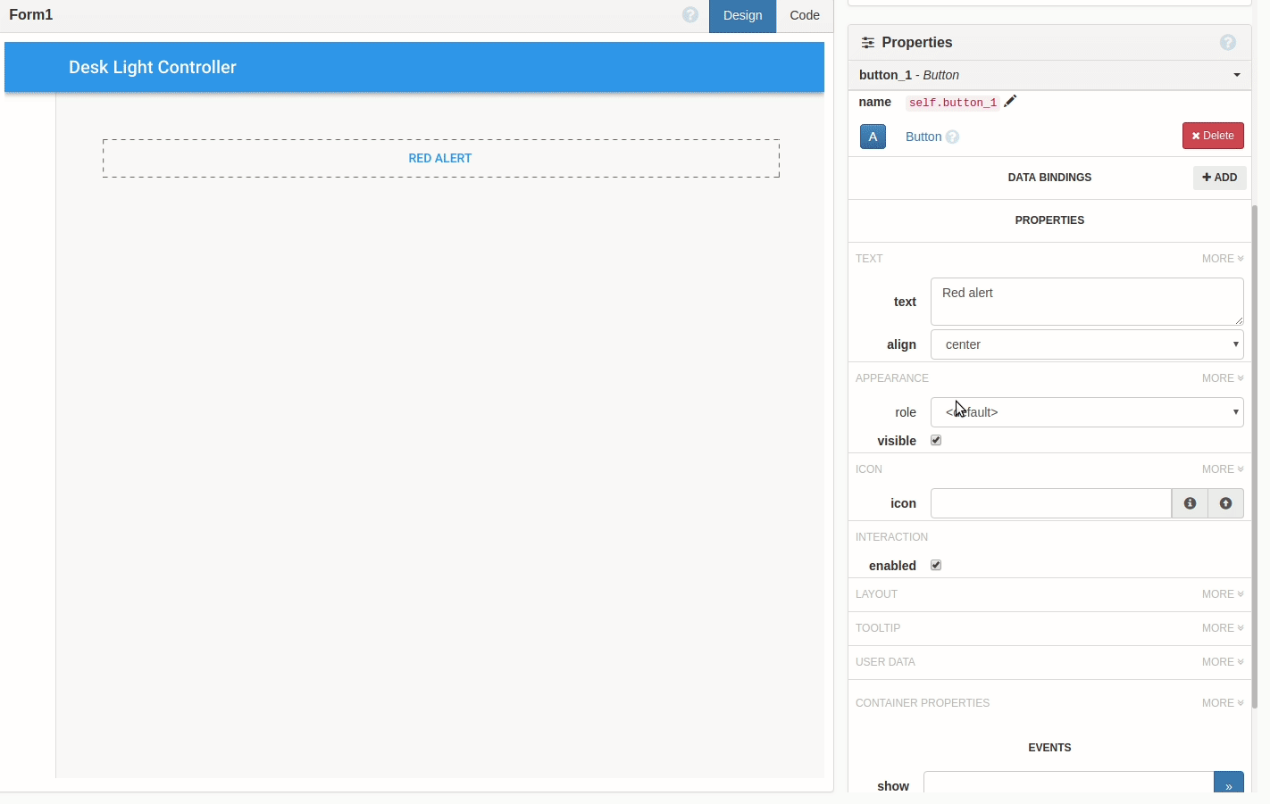Click the Form1 help question mark icon
The width and height of the screenshot is (1270, 804).
coord(690,15)
